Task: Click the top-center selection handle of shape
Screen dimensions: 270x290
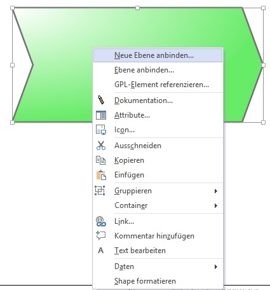Action: pyautogui.click(x=137, y=8)
